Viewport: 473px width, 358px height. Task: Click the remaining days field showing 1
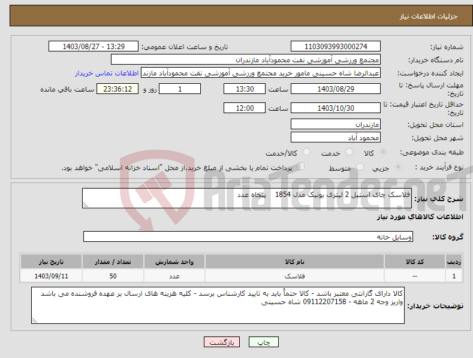[x=180, y=89]
